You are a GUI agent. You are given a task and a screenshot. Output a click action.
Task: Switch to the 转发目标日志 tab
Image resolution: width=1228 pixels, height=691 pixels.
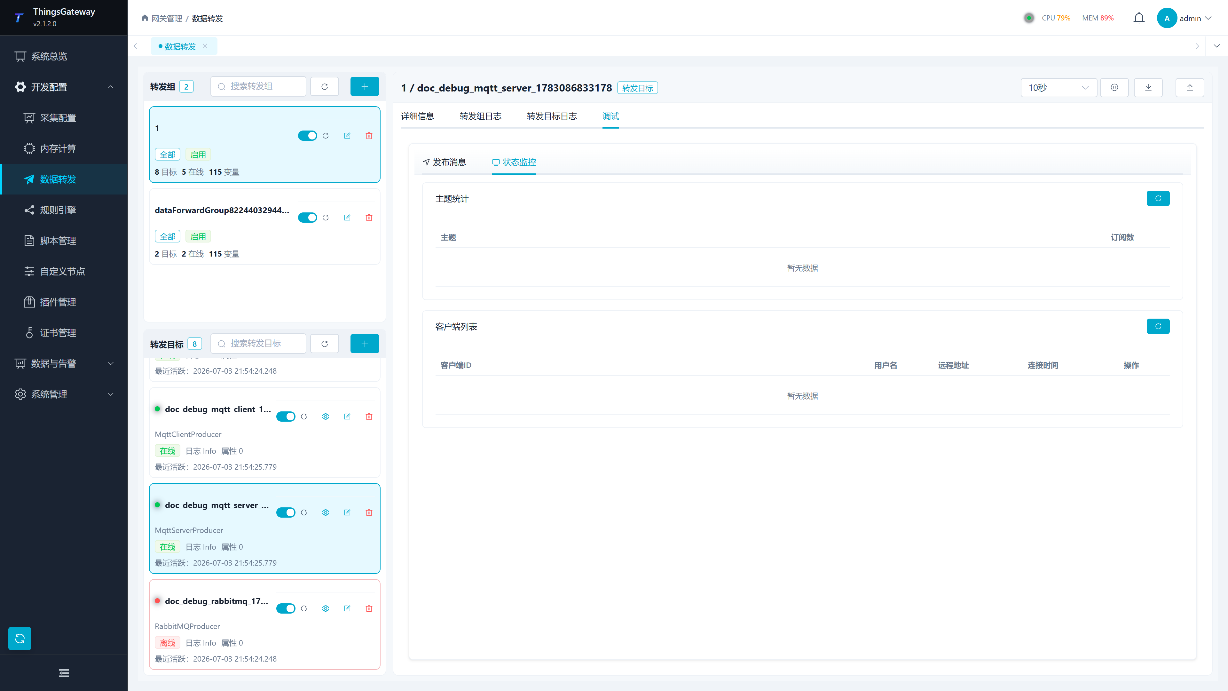[552, 116]
